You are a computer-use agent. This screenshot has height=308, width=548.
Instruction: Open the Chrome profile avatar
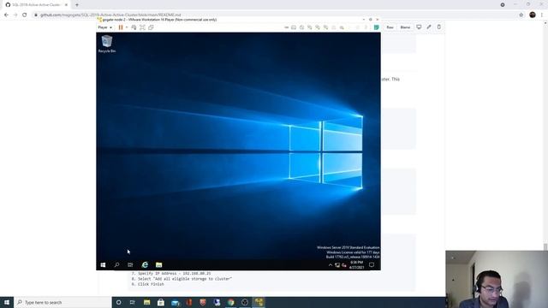533,15
